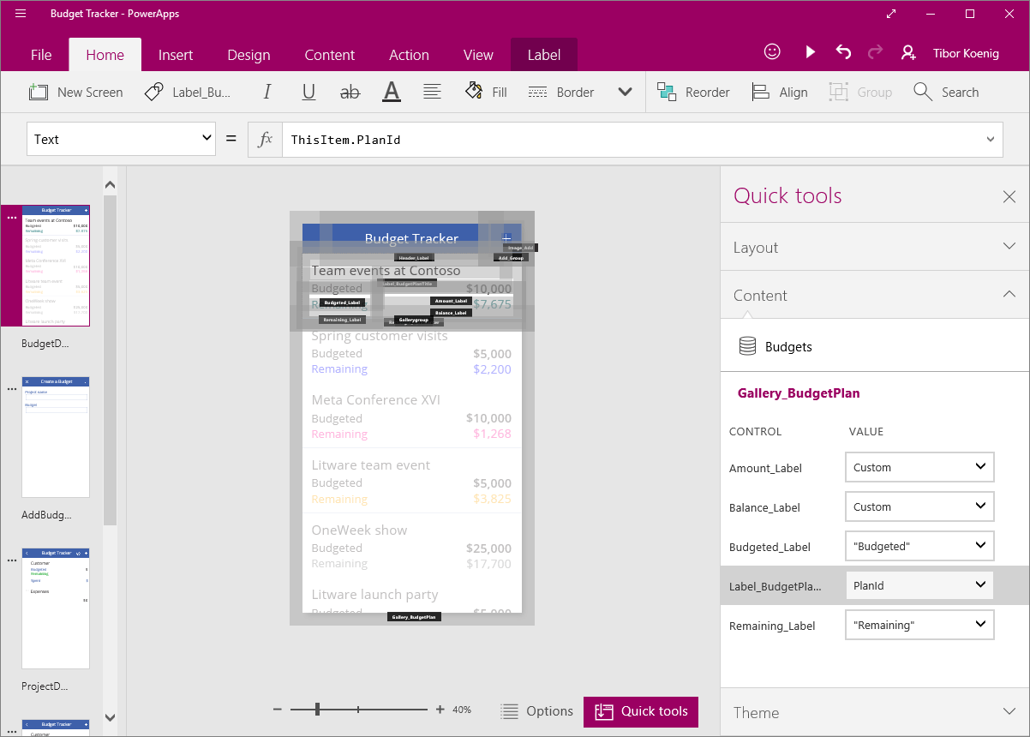Click the Tibor Koenig account name
1030x737 pixels.
[966, 53]
